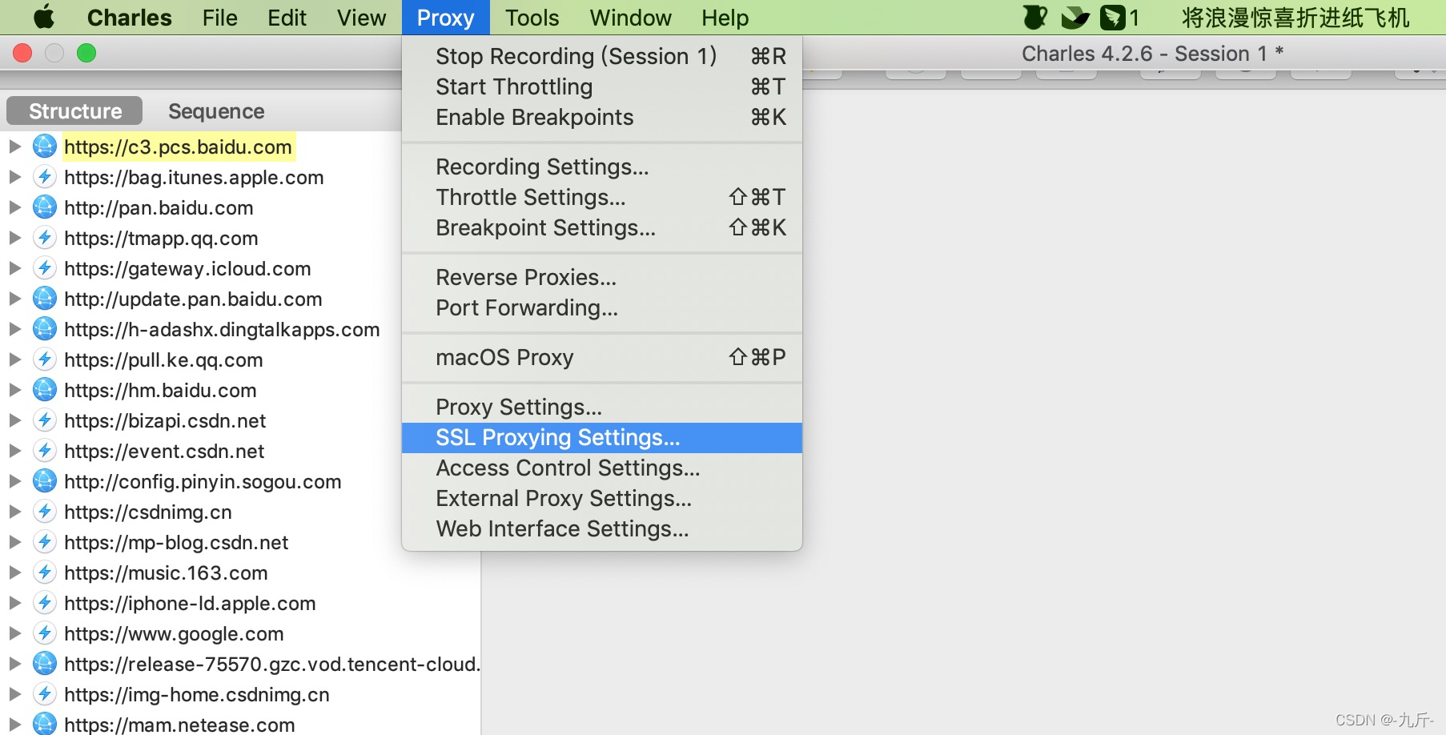Open Access Control Settings... entry

[602, 468]
